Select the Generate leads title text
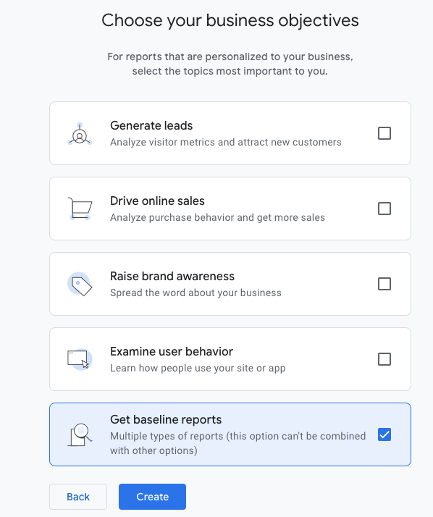Image resolution: width=433 pixels, height=517 pixels. pyautogui.click(x=151, y=125)
